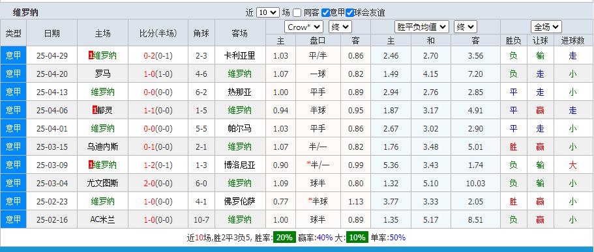The width and height of the screenshot is (594, 252).
Task: Click the away odds value 10.03
Action: coord(475,183)
